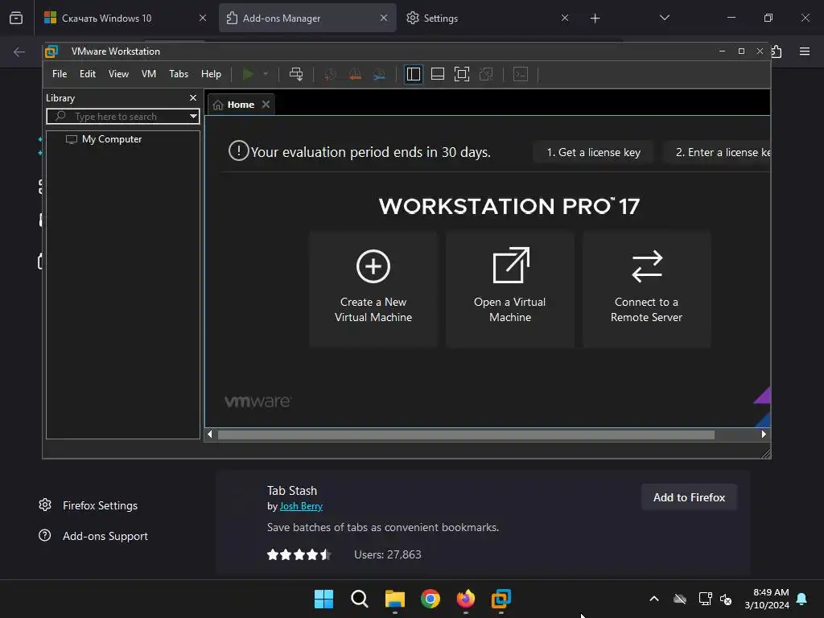Image resolution: width=824 pixels, height=618 pixels.
Task: Click the Firefox back arrow
Action: (19, 51)
